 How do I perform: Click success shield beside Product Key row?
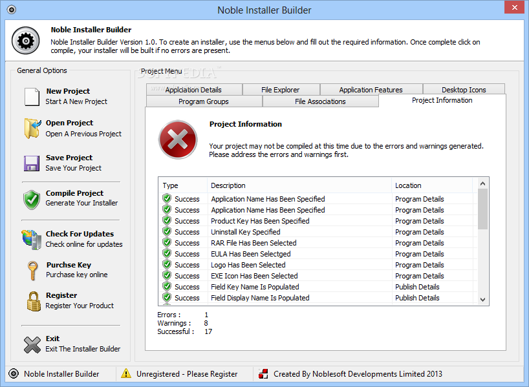167,220
